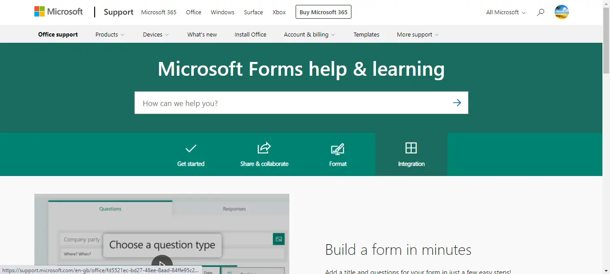Open the Windows nav link
The height and width of the screenshot is (274, 610).
222,12
